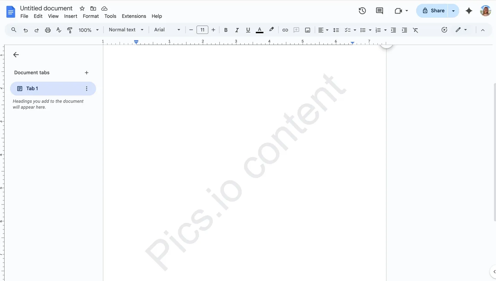Clear formatting with the toolbar icon
496x281 pixels.
pyautogui.click(x=416, y=30)
